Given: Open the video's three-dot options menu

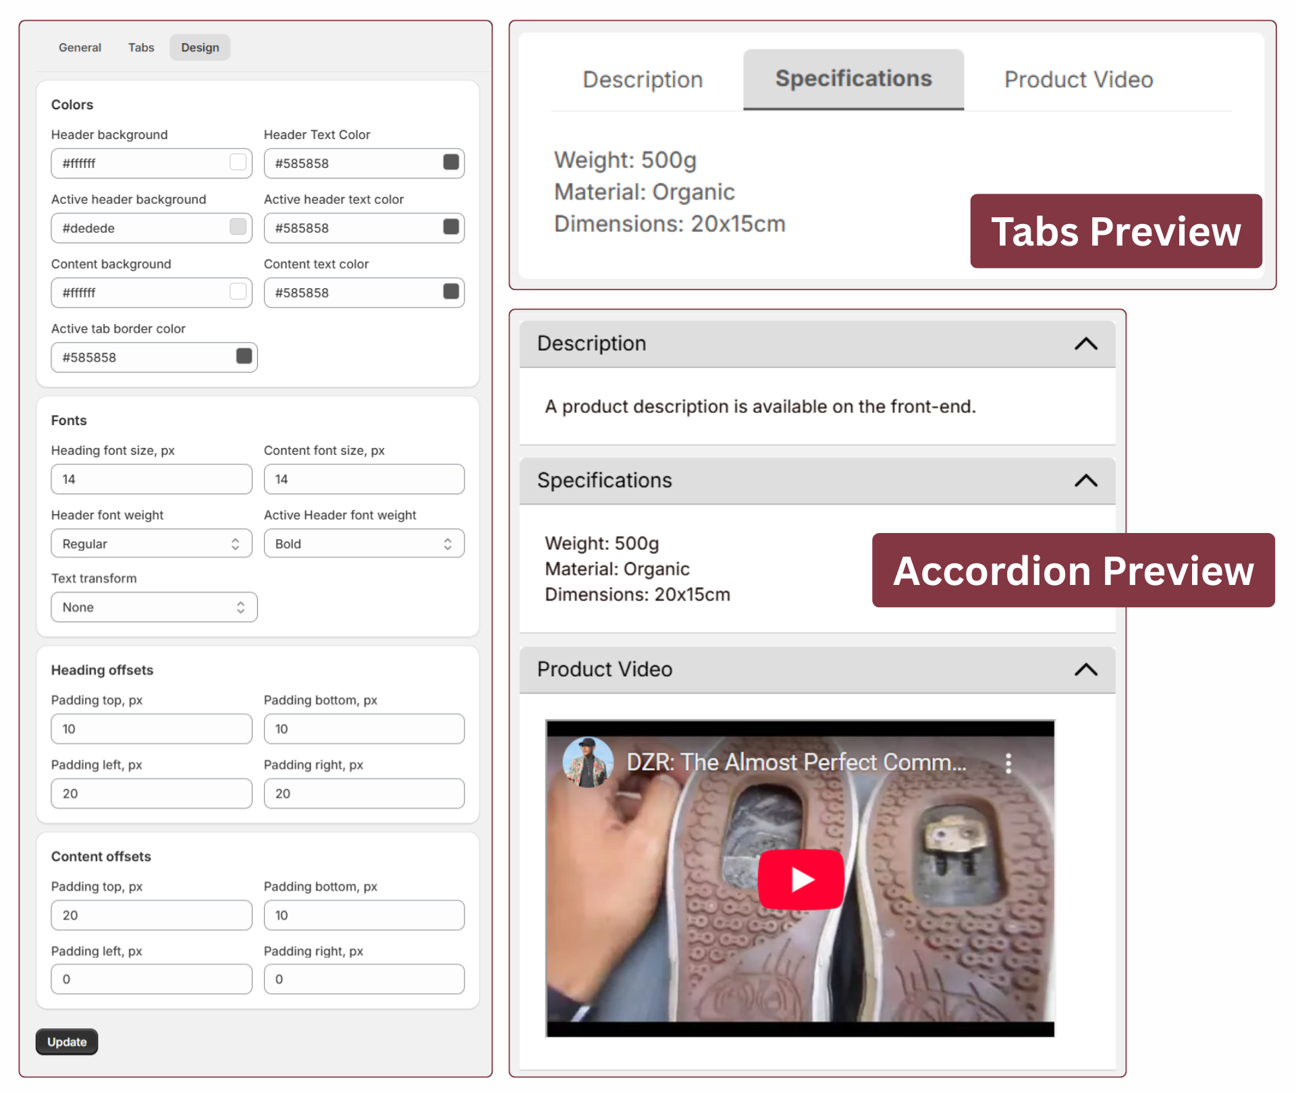Looking at the screenshot, I should pyautogui.click(x=1008, y=763).
